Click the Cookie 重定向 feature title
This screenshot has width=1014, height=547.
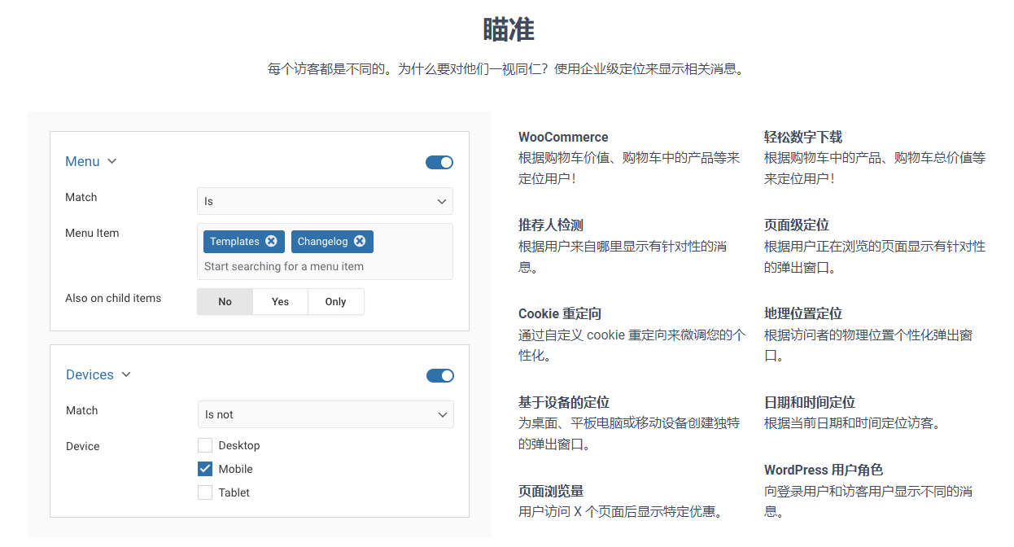pyautogui.click(x=560, y=313)
